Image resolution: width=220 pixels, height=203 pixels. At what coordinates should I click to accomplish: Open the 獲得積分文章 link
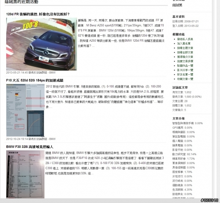pos(185,57)
